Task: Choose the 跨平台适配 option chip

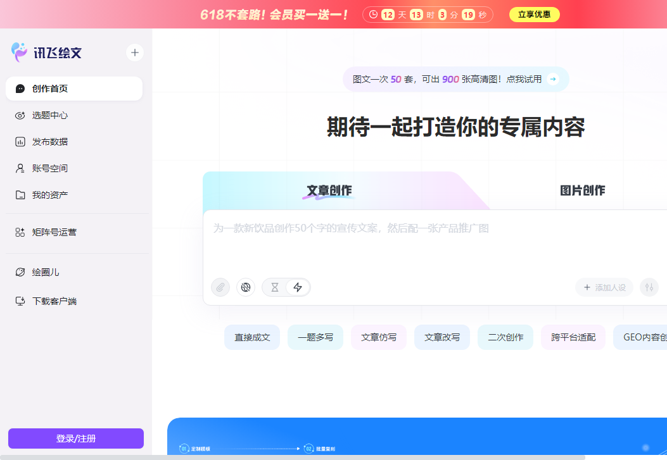Action: point(573,337)
